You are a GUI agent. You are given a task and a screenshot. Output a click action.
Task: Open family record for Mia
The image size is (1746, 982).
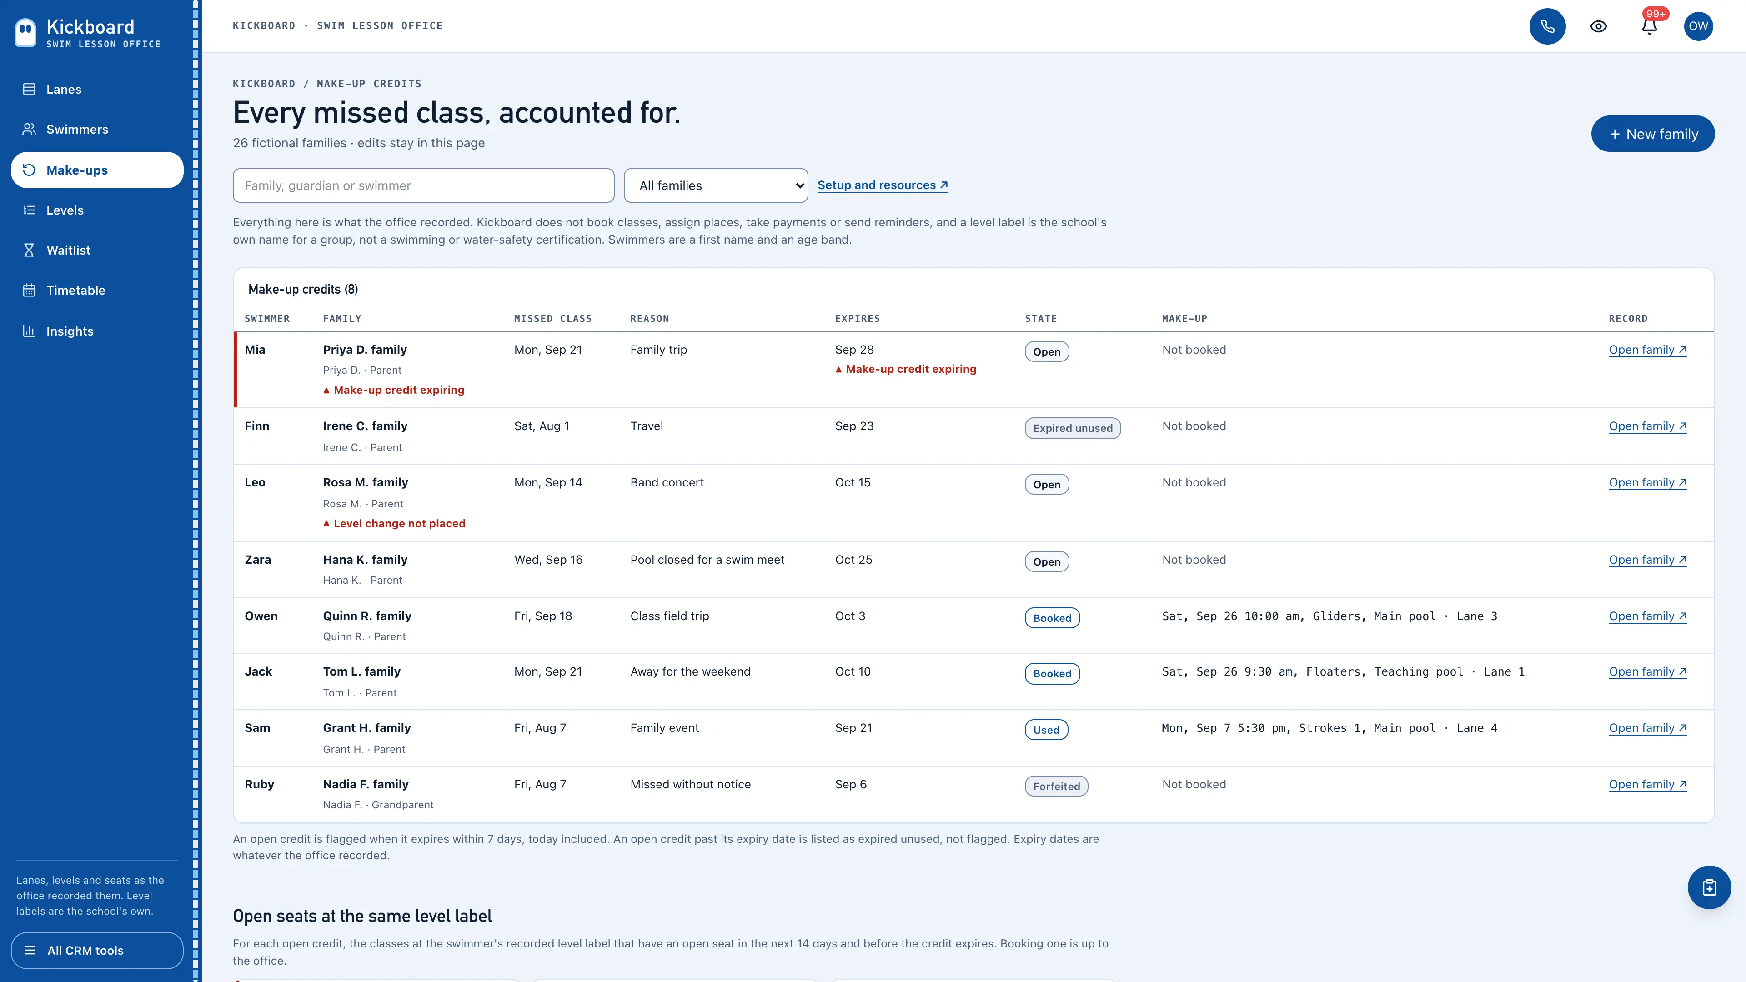pos(1648,350)
